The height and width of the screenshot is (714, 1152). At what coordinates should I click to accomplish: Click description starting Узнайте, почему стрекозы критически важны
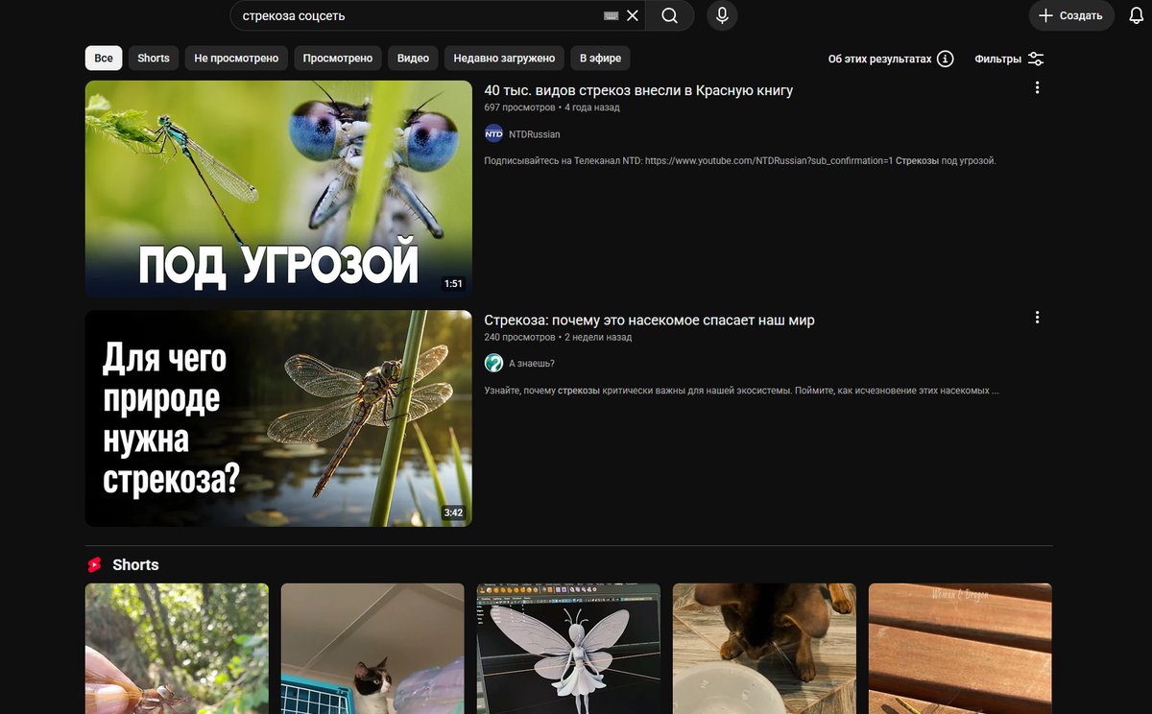[742, 391]
